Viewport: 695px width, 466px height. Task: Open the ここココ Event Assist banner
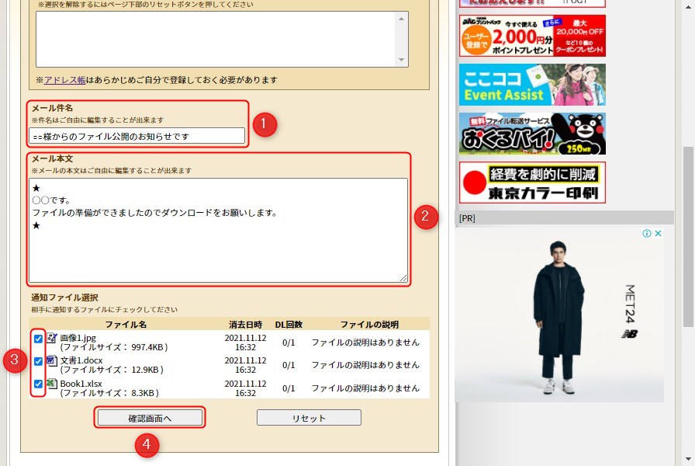pos(532,85)
